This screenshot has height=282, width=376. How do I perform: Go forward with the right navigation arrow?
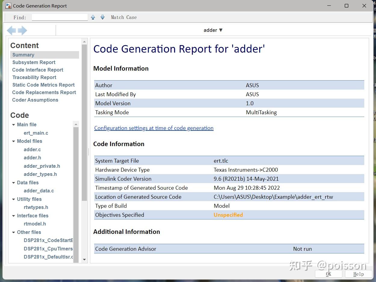coord(23,30)
